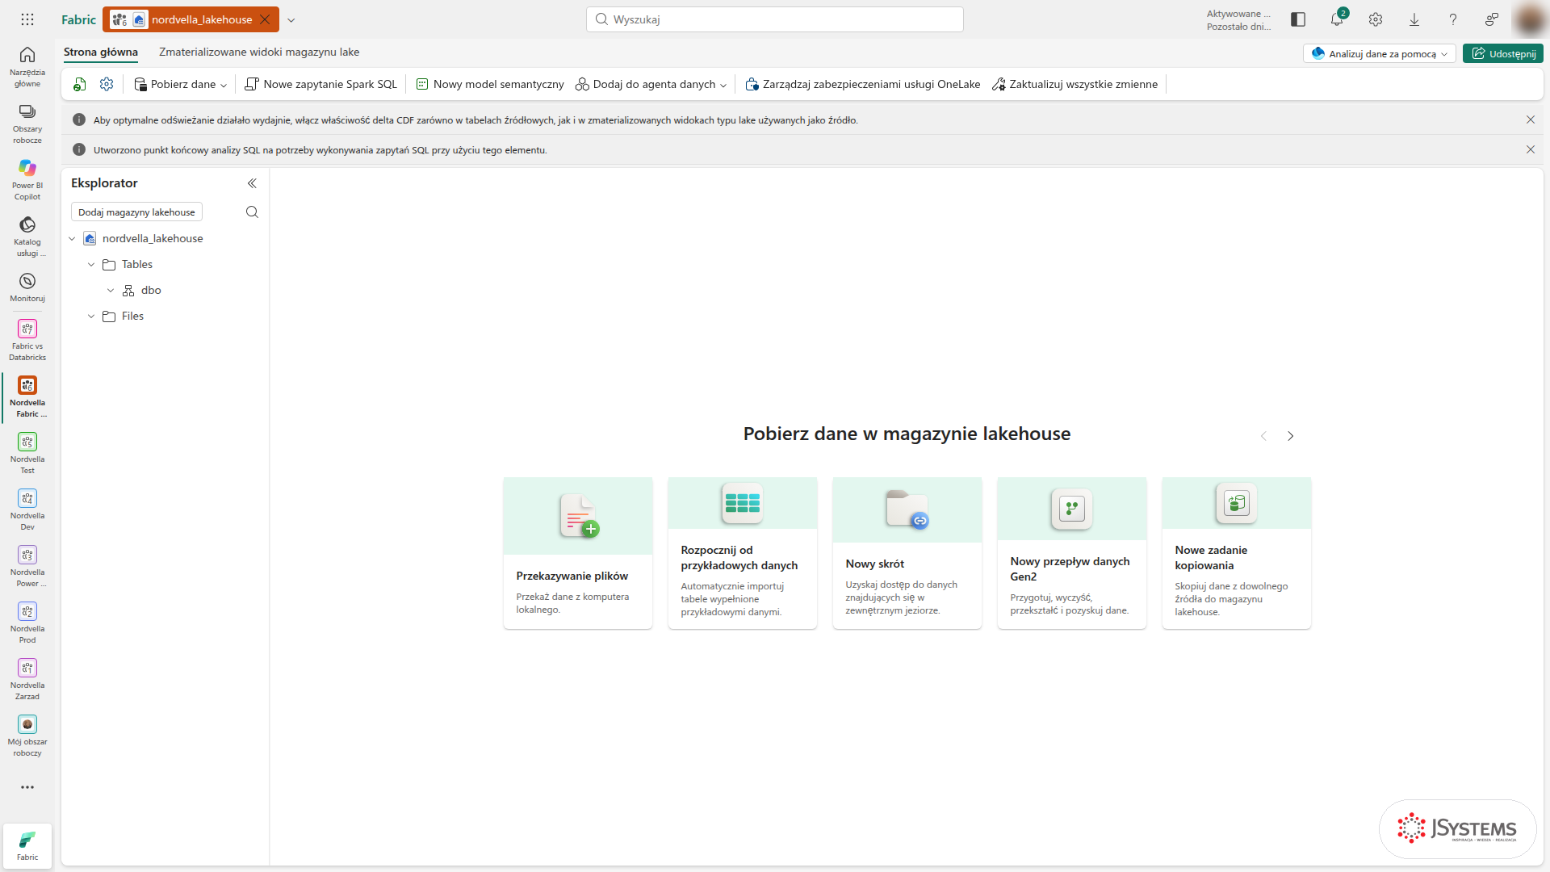Screen dimensions: 1550x872
Task: Click Zaktualizuj wszystkie zmienne
Action: 1075,84
